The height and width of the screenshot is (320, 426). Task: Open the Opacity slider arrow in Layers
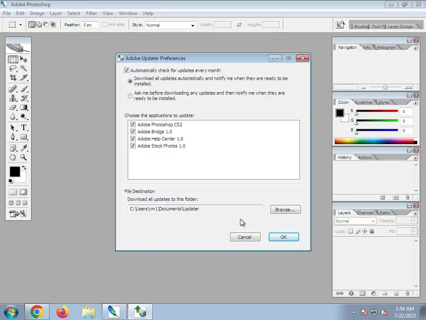(414, 220)
